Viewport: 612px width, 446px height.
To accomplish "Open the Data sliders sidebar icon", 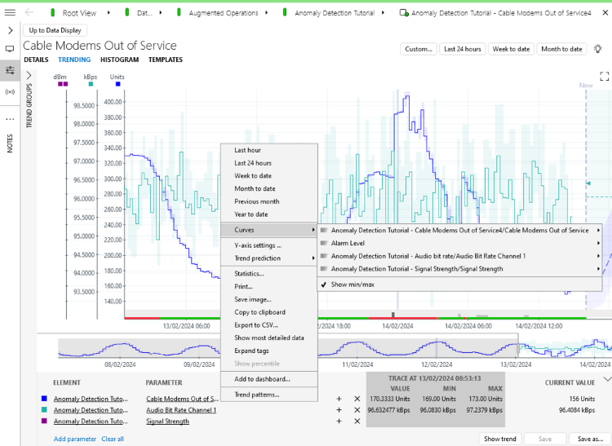I will click(10, 70).
